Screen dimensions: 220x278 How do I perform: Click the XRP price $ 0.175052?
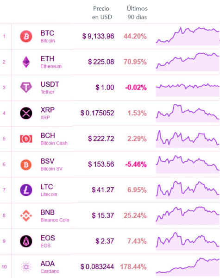click(x=97, y=113)
